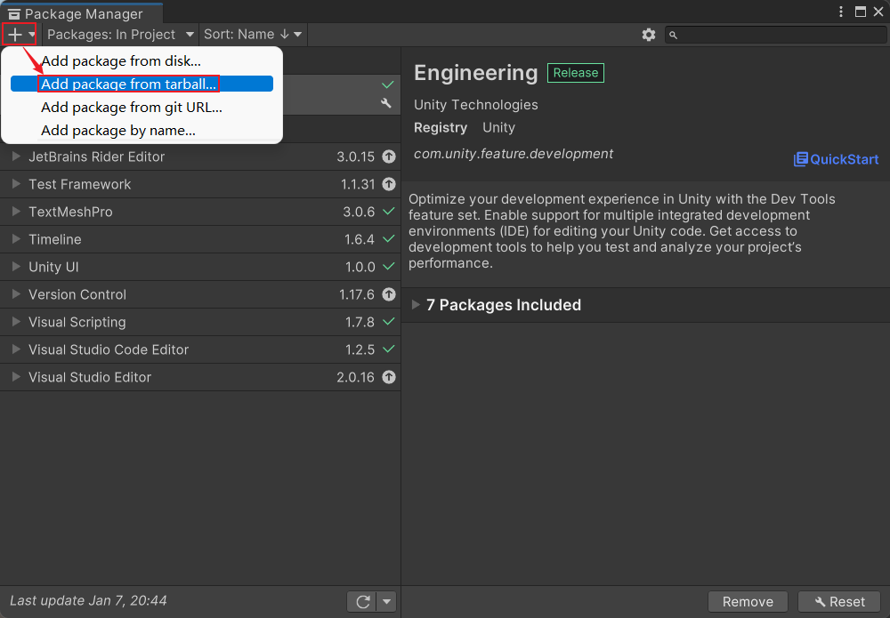Click the Release tag badge
This screenshot has width=890, height=618.
[576, 73]
